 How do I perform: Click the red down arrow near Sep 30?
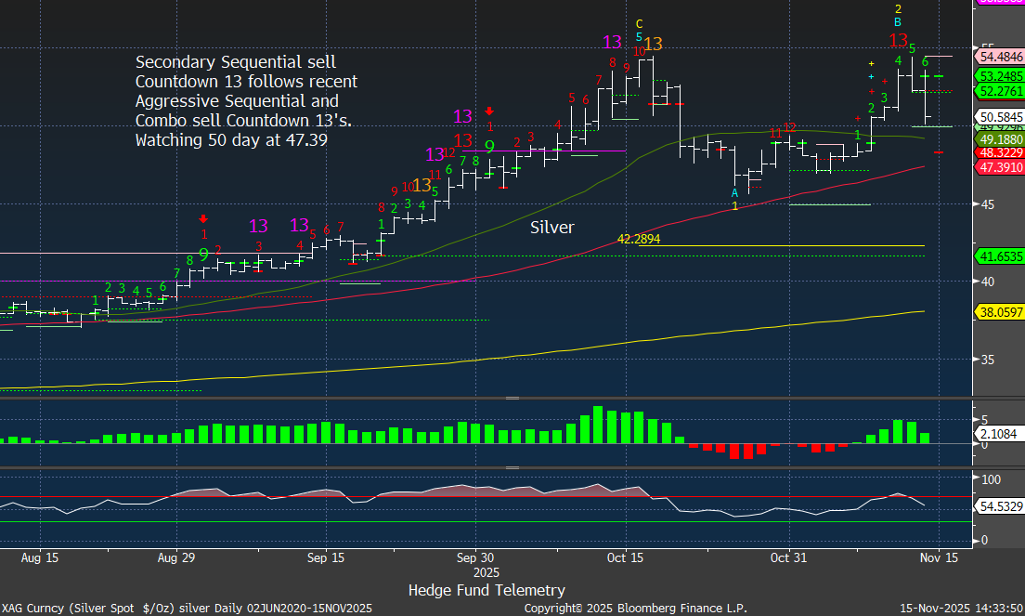coord(489,111)
